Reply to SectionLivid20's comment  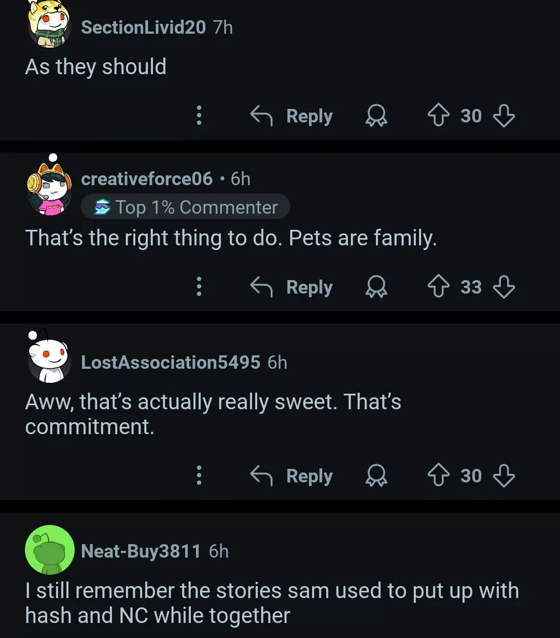(292, 116)
